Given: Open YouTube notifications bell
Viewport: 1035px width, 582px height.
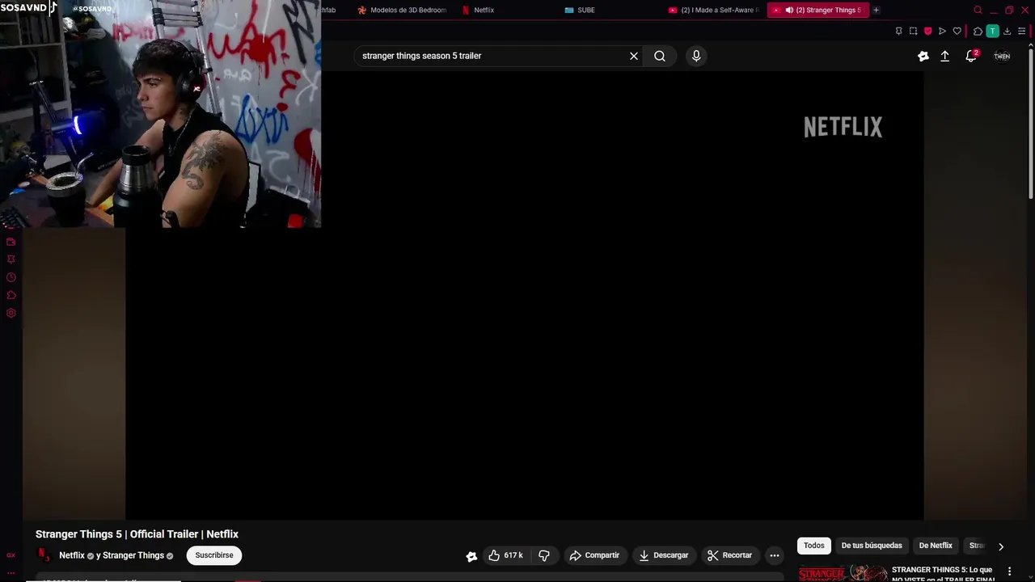Looking at the screenshot, I should (971, 56).
